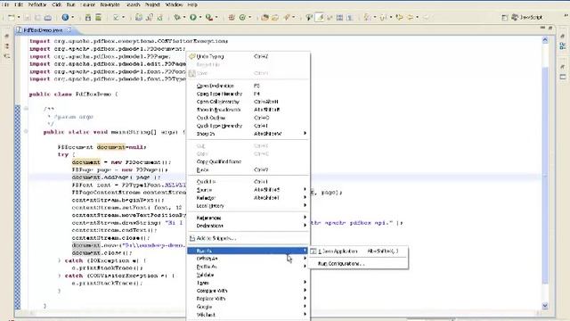Expand the Debug As submenu

tap(248, 259)
